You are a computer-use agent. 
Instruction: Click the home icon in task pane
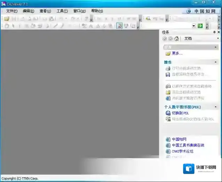click(177, 38)
